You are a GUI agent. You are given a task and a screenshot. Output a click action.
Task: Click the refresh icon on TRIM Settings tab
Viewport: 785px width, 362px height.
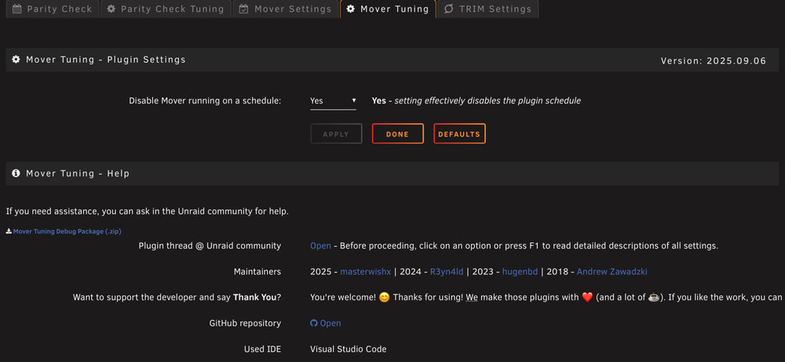coord(448,9)
